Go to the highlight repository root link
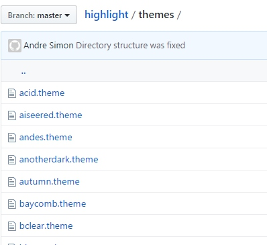Image resolution: width=267 pixels, height=245 pixels. (x=107, y=15)
